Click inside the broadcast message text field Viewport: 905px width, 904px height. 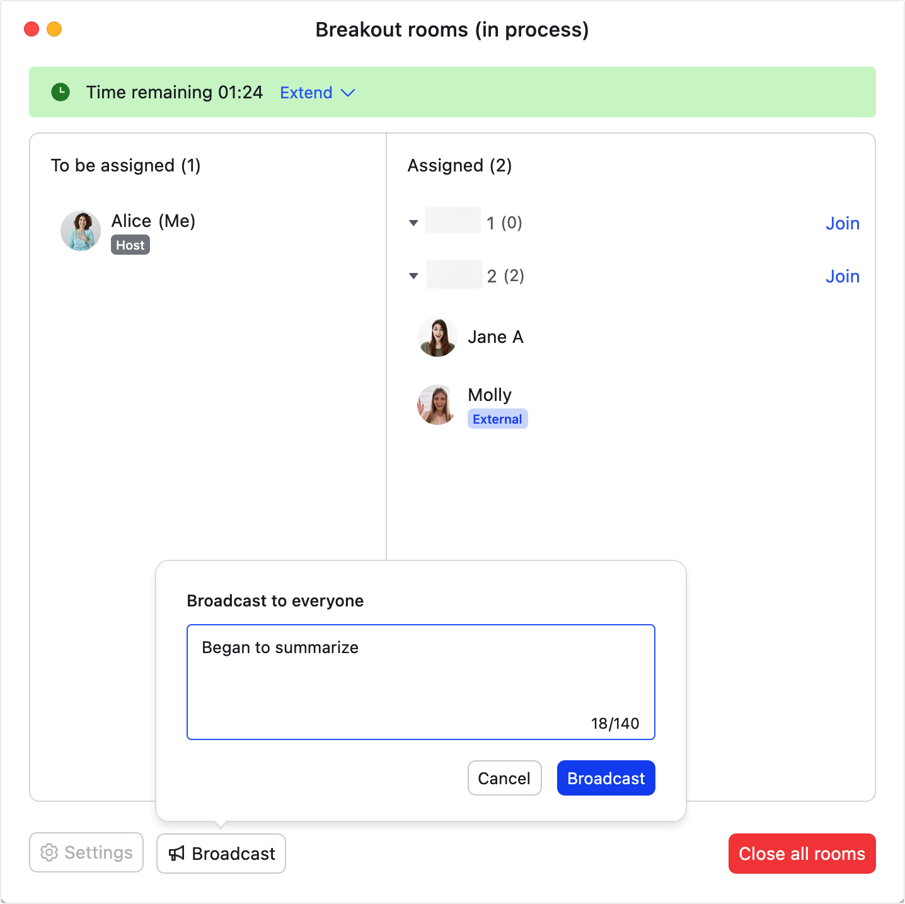point(420,681)
